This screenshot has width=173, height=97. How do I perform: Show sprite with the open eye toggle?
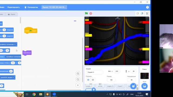tap(88, 80)
